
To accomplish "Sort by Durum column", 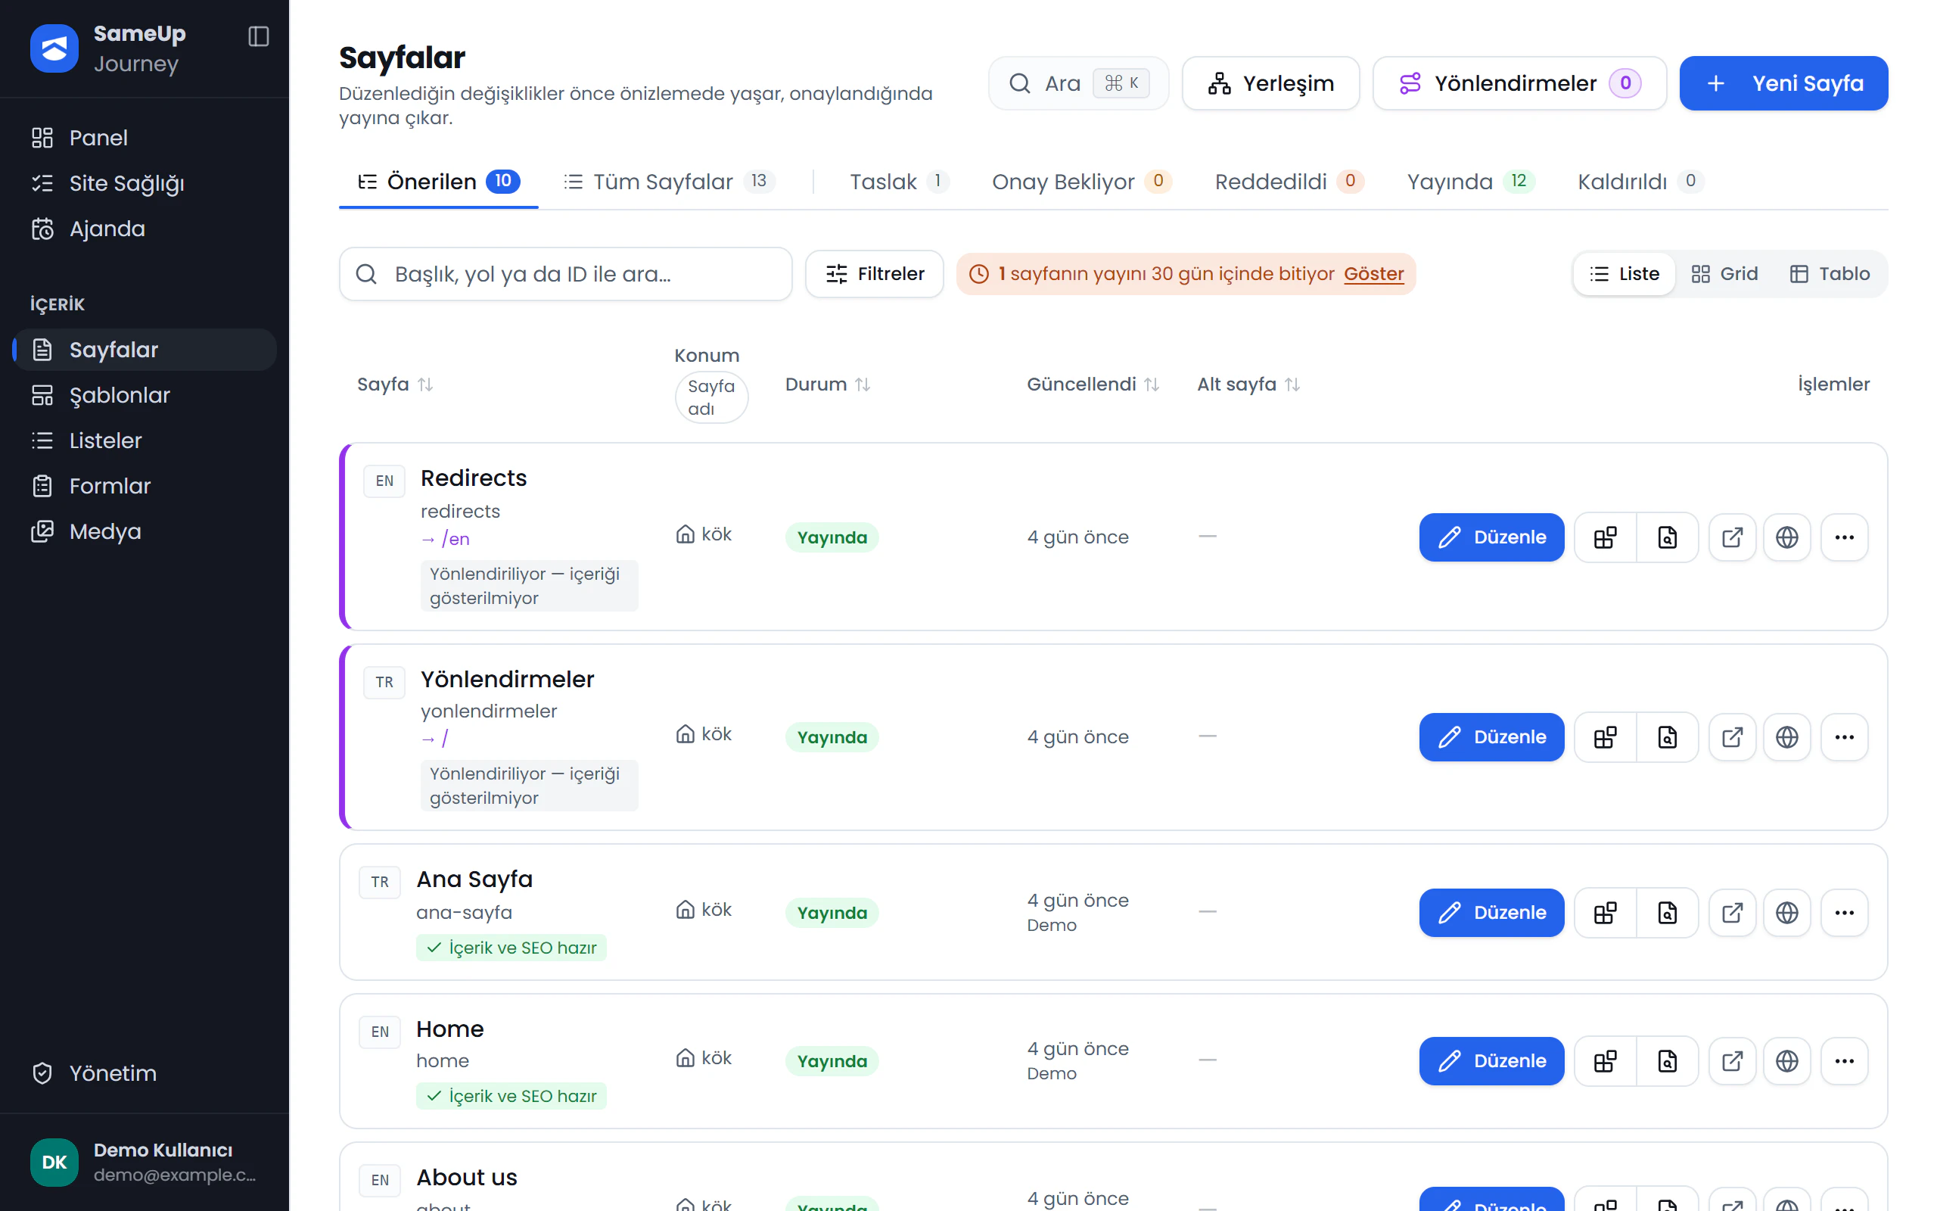I will (827, 384).
